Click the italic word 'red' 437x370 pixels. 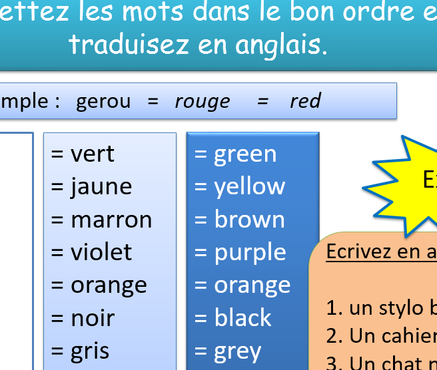click(x=305, y=100)
